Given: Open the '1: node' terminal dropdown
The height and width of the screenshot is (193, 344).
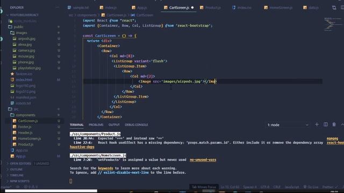Looking at the screenshot, I should pyautogui.click(x=288, y=125).
